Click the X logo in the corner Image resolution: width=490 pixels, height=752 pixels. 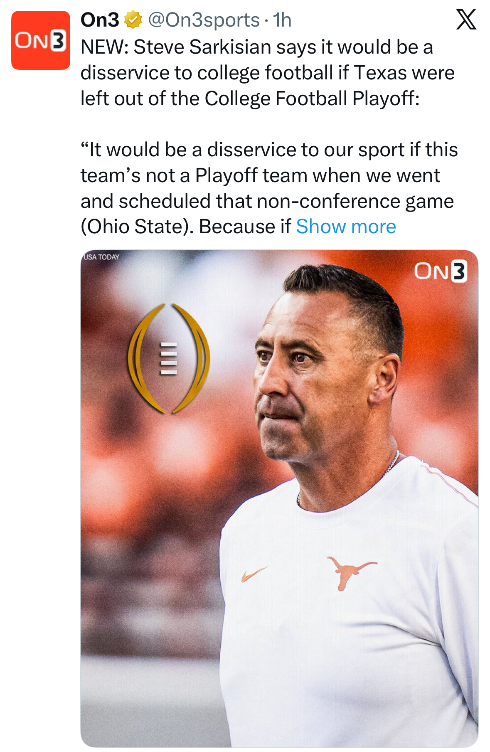466,20
